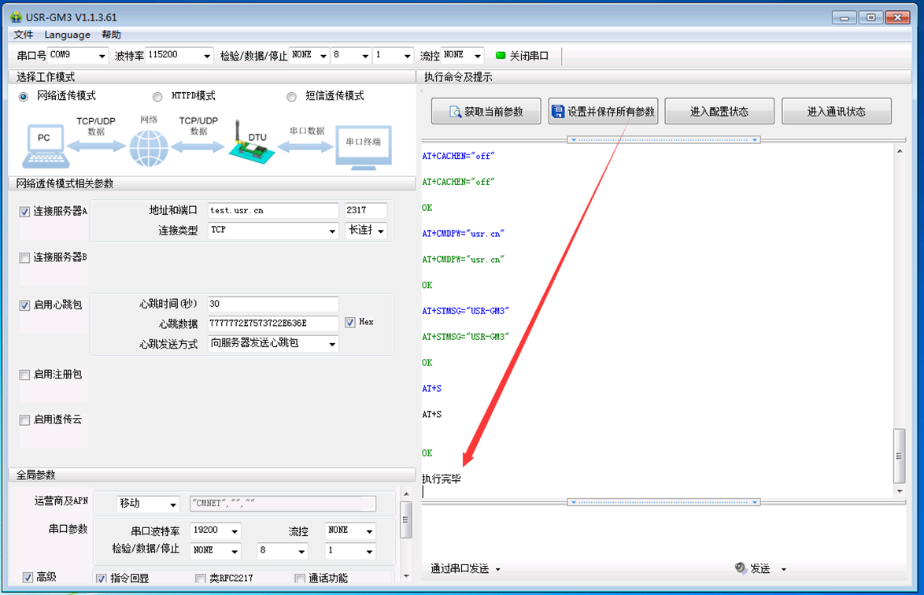Open the 文件 menu
Viewport: 924px width, 595px height.
click(x=24, y=35)
